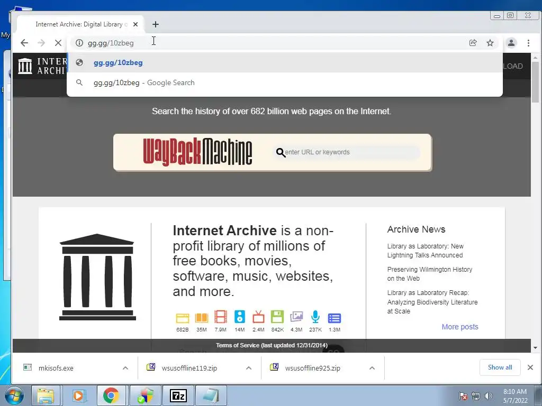Click the More posts link
Screen dimensions: 542x406
(x=460, y=327)
